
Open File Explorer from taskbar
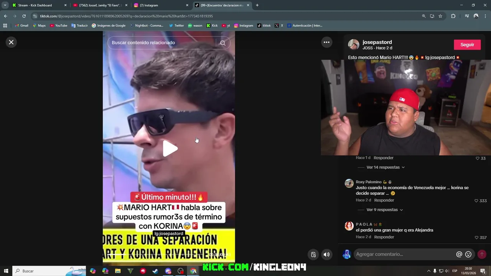click(118, 271)
